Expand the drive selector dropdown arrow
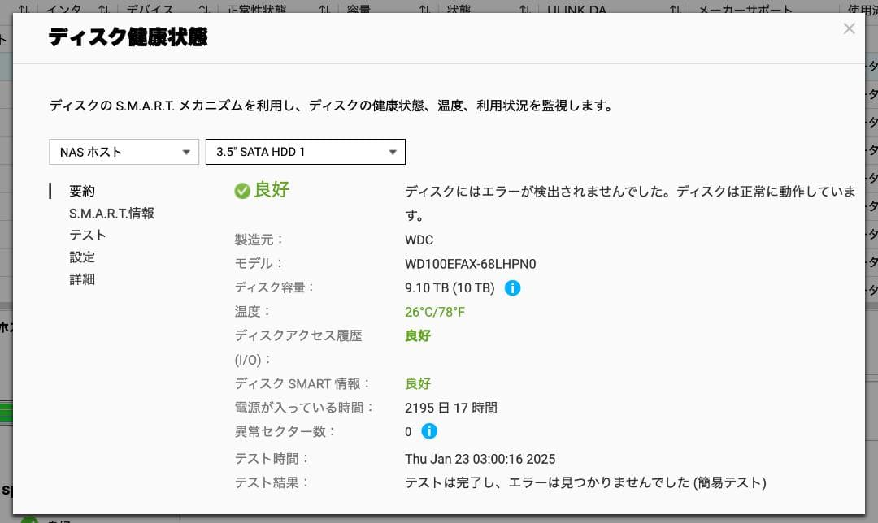Image resolution: width=878 pixels, height=523 pixels. click(x=393, y=152)
